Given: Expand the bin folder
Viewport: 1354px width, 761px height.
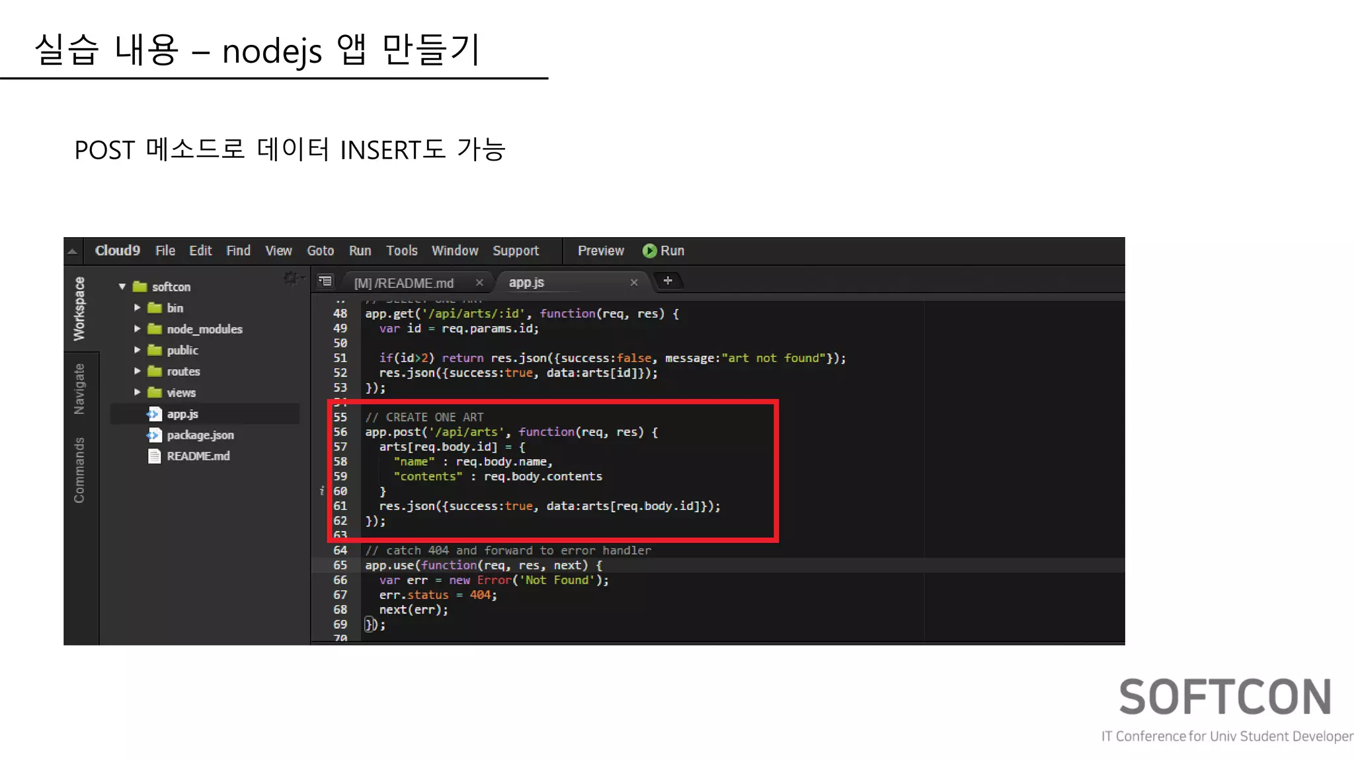Looking at the screenshot, I should tap(138, 308).
